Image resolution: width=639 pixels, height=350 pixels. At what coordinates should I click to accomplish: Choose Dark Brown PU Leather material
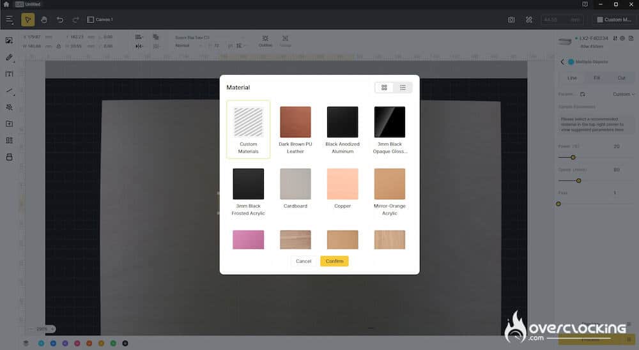(295, 130)
